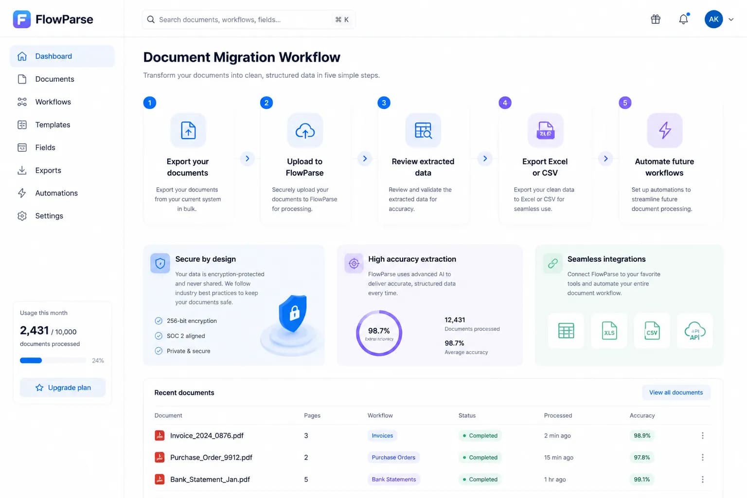
Task: Go to Dashboard in sidebar
Action: [62, 56]
